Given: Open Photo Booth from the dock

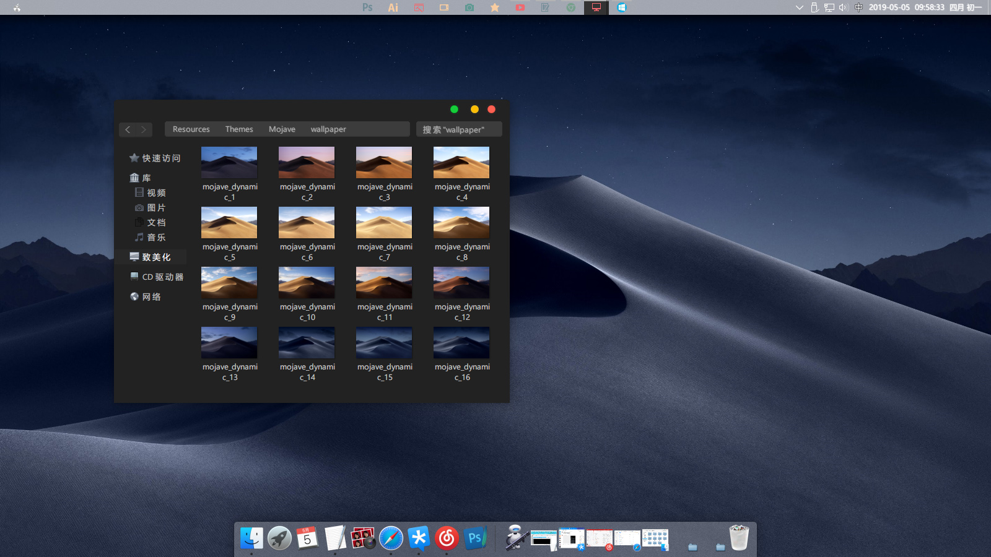Looking at the screenshot, I should tap(363, 538).
